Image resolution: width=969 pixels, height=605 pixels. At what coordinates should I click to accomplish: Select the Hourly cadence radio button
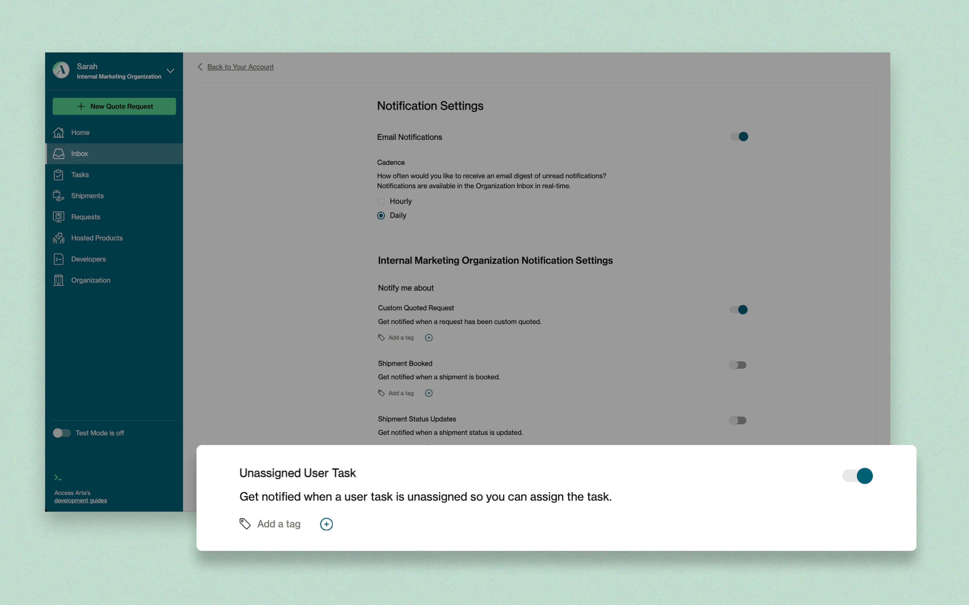pyautogui.click(x=381, y=201)
